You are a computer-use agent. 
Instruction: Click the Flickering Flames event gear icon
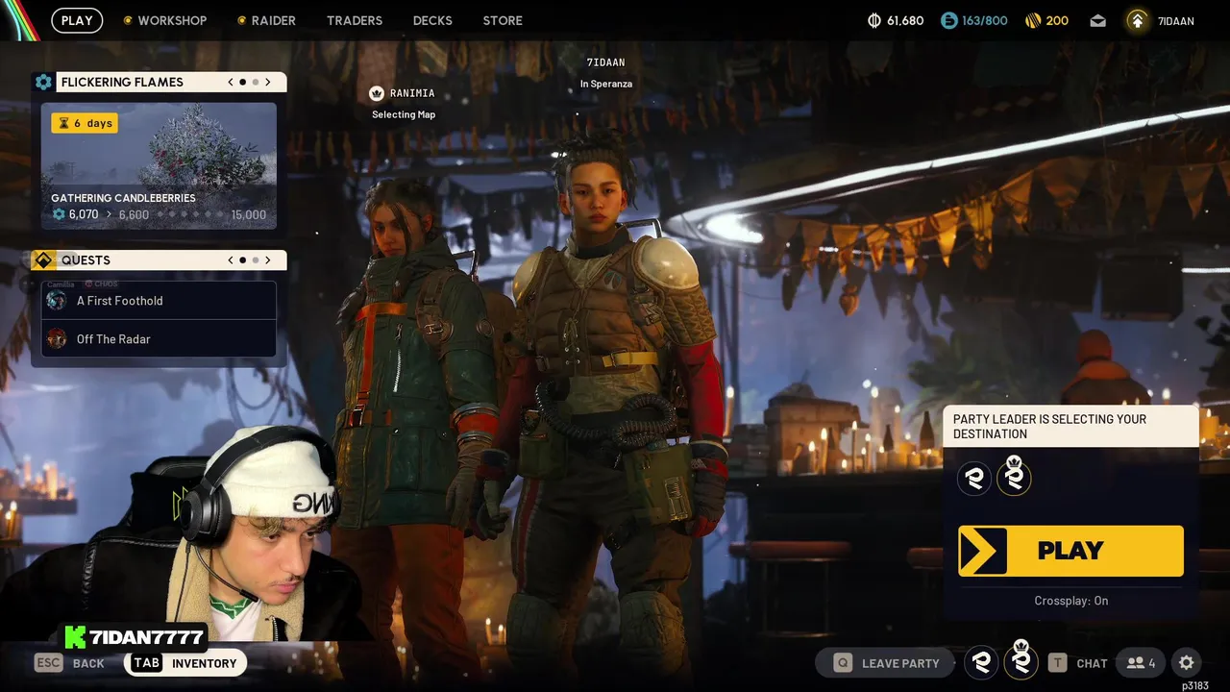click(x=43, y=82)
